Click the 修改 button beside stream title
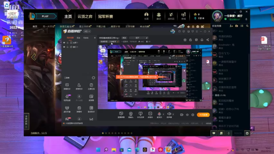Viewport: 274px width, 154px height. click(x=124, y=38)
